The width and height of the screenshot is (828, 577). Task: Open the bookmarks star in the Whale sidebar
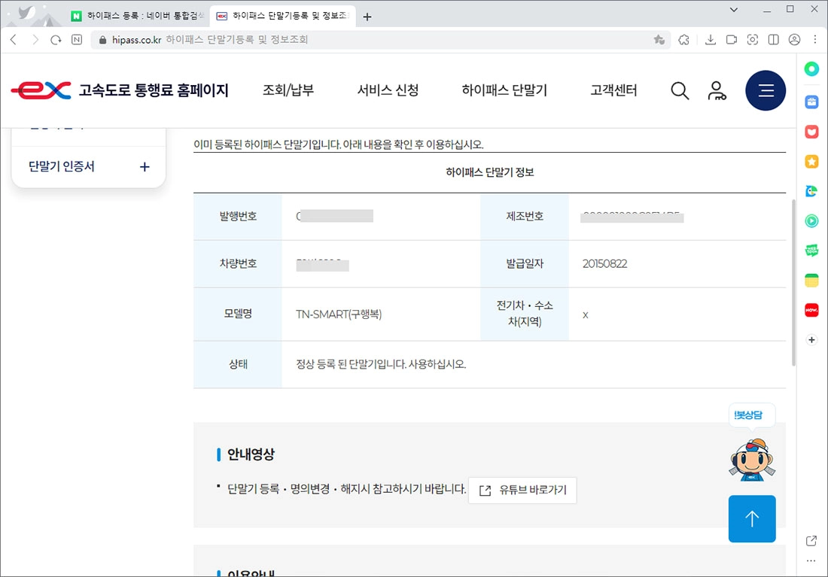pos(811,160)
